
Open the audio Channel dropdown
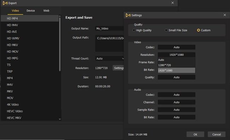coord(177,102)
